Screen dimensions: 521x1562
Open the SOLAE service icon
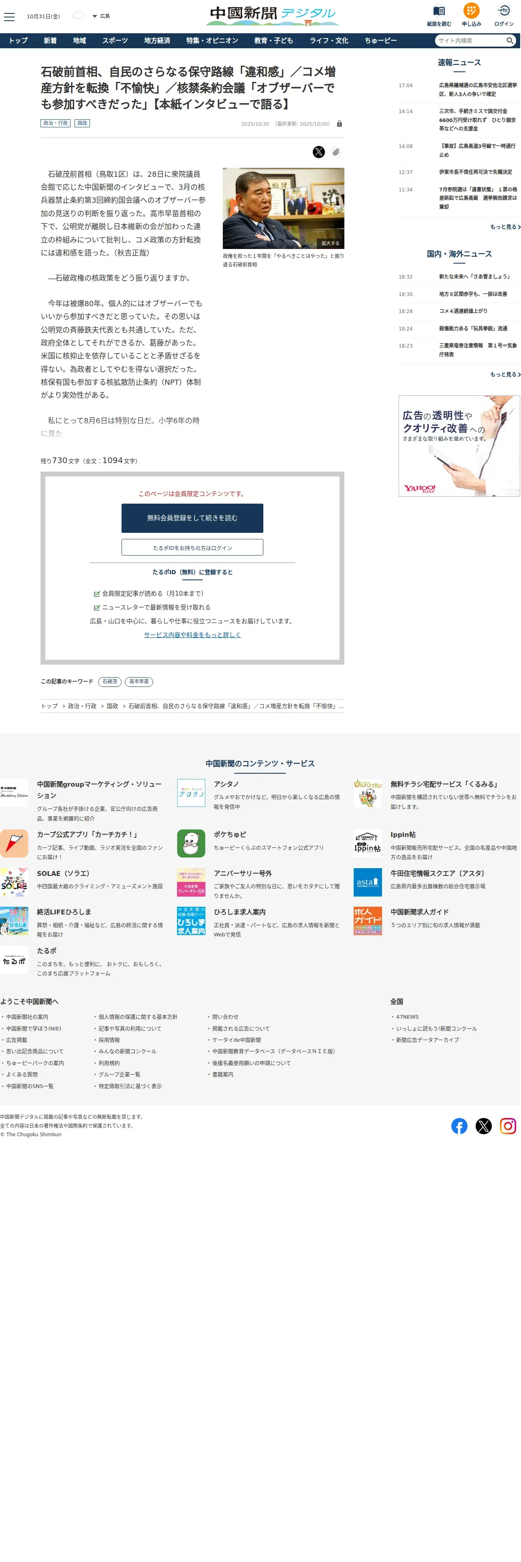pyautogui.click(x=14, y=883)
